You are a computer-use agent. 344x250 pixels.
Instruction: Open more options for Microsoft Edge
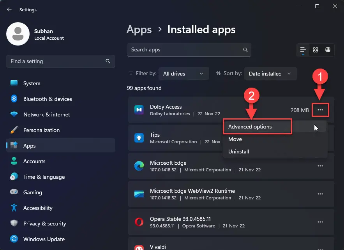tap(320, 166)
